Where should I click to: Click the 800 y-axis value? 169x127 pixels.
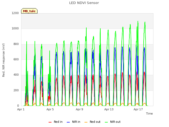[x=16, y=44]
